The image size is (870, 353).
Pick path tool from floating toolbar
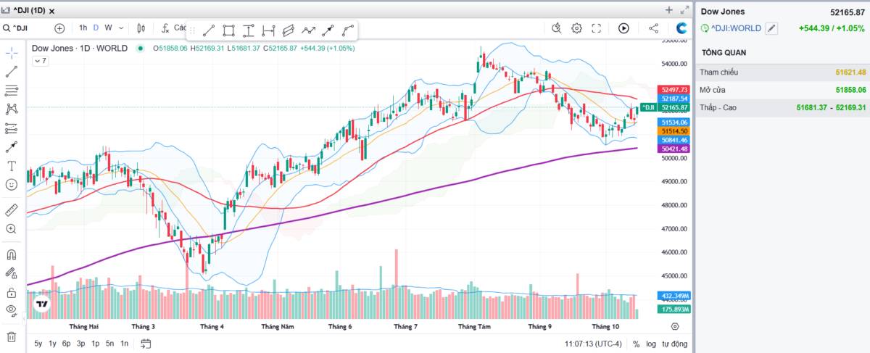click(x=309, y=30)
